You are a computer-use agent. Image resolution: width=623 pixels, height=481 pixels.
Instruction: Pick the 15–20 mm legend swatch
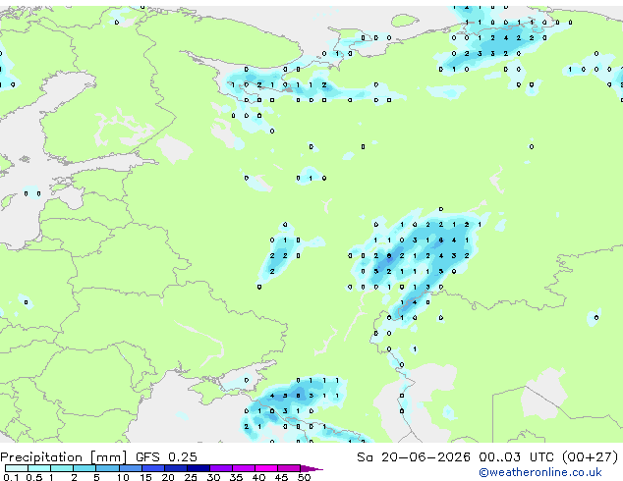[x=152, y=468]
